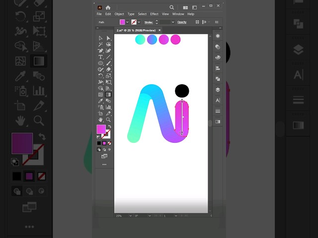Choose the Shape Builder tool
The height and width of the screenshot is (238, 318).
[x=100, y=88]
